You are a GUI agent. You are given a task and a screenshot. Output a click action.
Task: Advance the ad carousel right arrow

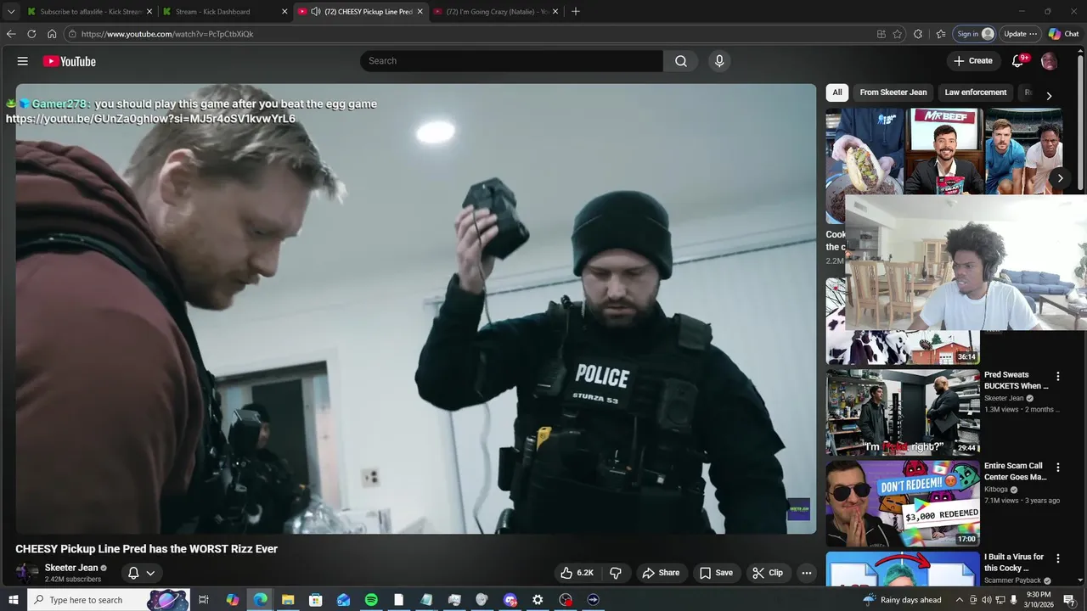1060,178
